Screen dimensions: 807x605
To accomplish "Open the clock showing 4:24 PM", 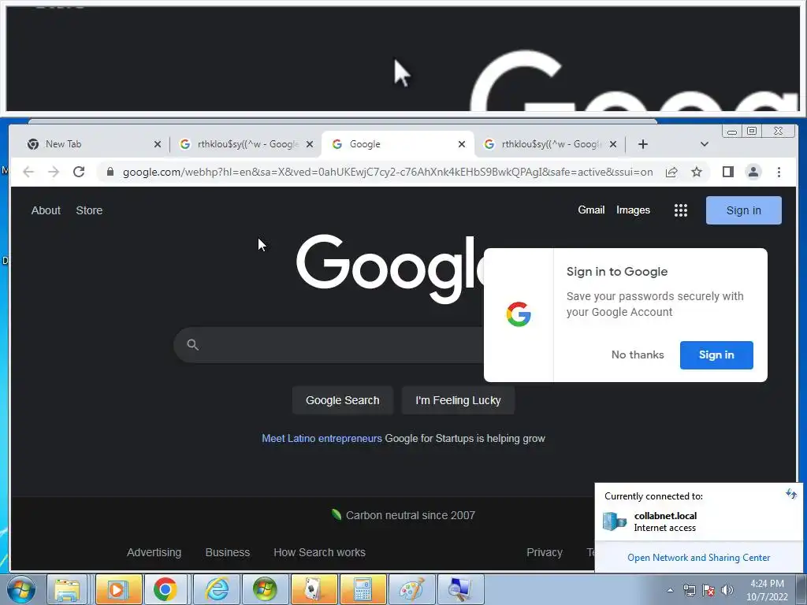I will click(767, 590).
